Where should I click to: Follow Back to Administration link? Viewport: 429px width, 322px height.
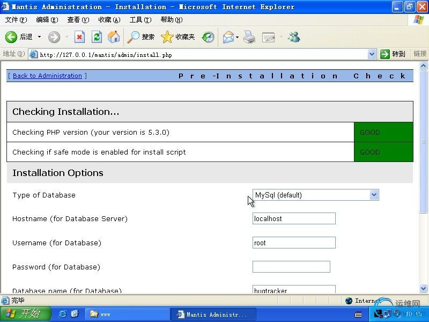pos(47,76)
